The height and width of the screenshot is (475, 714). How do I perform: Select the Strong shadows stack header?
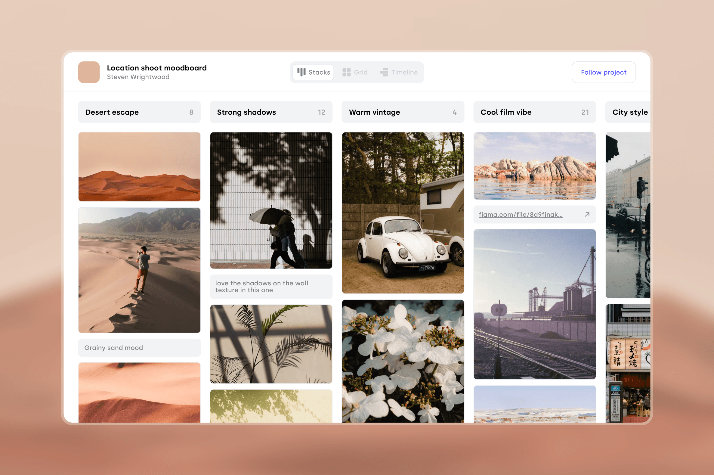coord(271,112)
